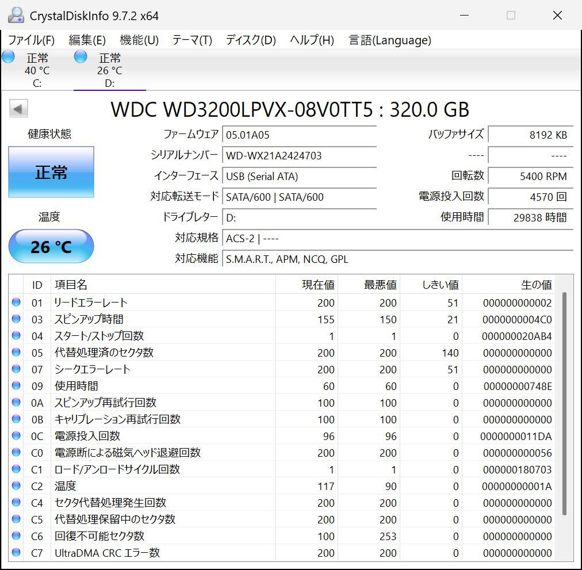This screenshot has width=582, height=570.
Task: Click the インターフェース field USB (Serial ATA)
Action: (299, 177)
